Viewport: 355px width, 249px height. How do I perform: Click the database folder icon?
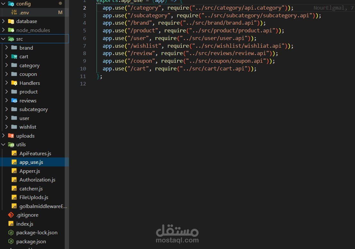tap(11, 21)
